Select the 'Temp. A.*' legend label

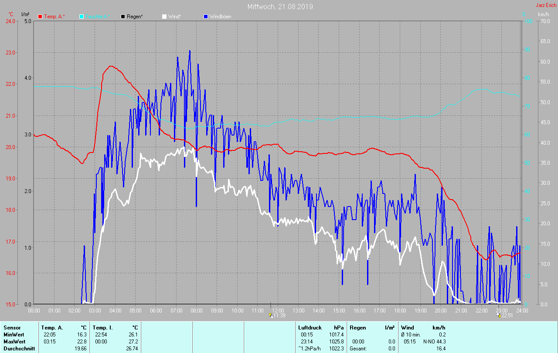coord(54,17)
